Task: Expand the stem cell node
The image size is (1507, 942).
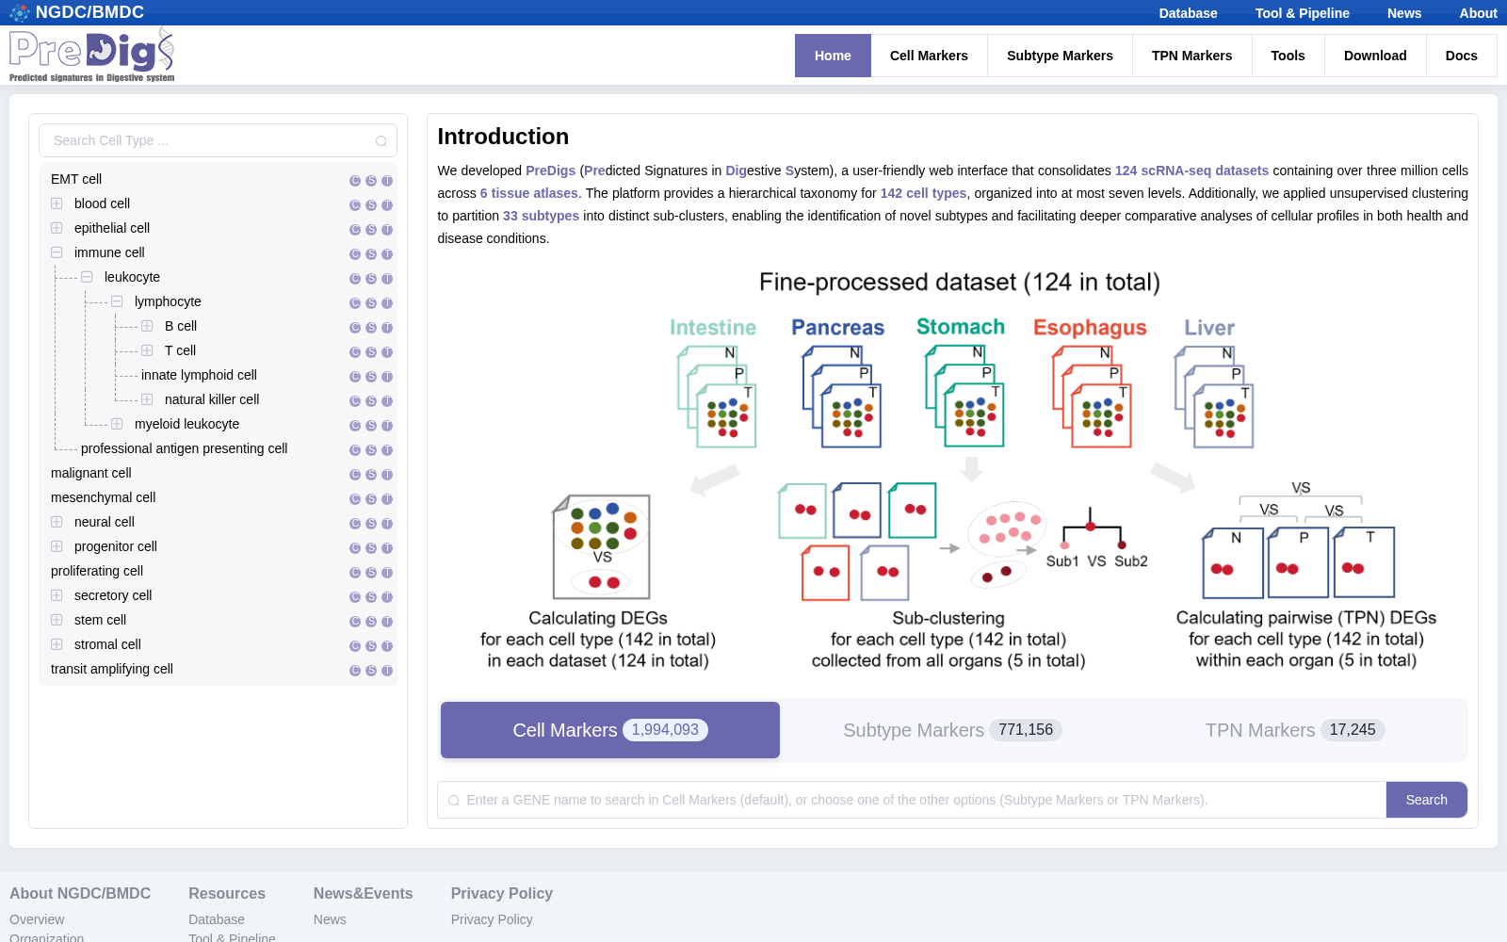Action: coord(57,620)
